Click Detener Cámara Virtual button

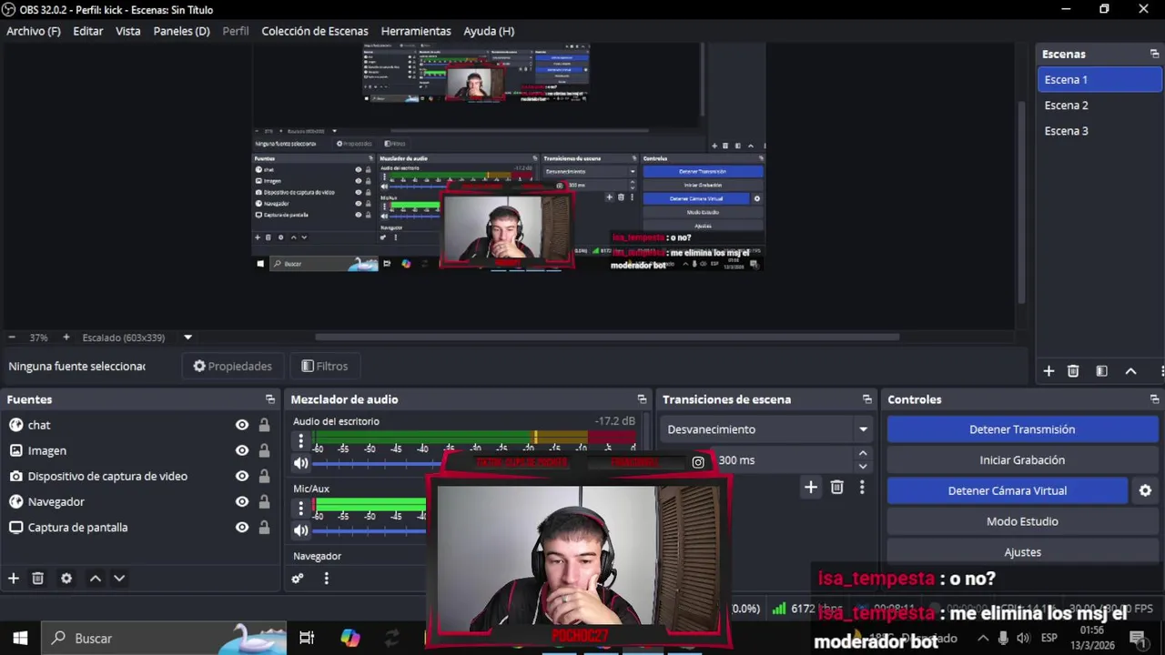pyautogui.click(x=1008, y=490)
